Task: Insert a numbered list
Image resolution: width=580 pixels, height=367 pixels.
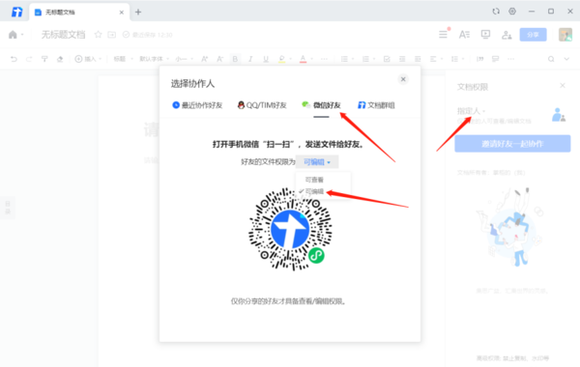Action: (x=365, y=59)
